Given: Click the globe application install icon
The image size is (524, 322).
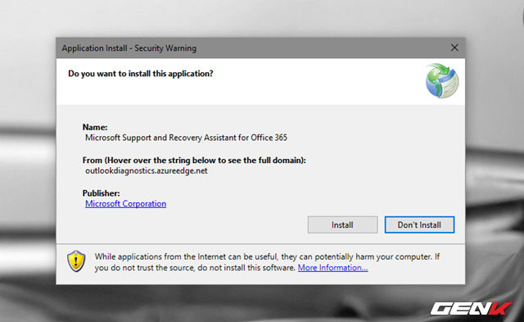Looking at the screenshot, I should tap(441, 81).
